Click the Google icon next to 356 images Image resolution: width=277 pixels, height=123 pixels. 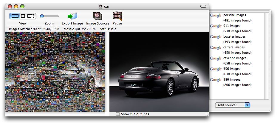click(216, 69)
